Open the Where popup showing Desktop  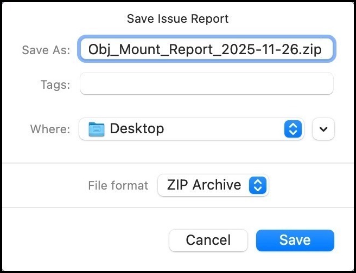[190, 129]
